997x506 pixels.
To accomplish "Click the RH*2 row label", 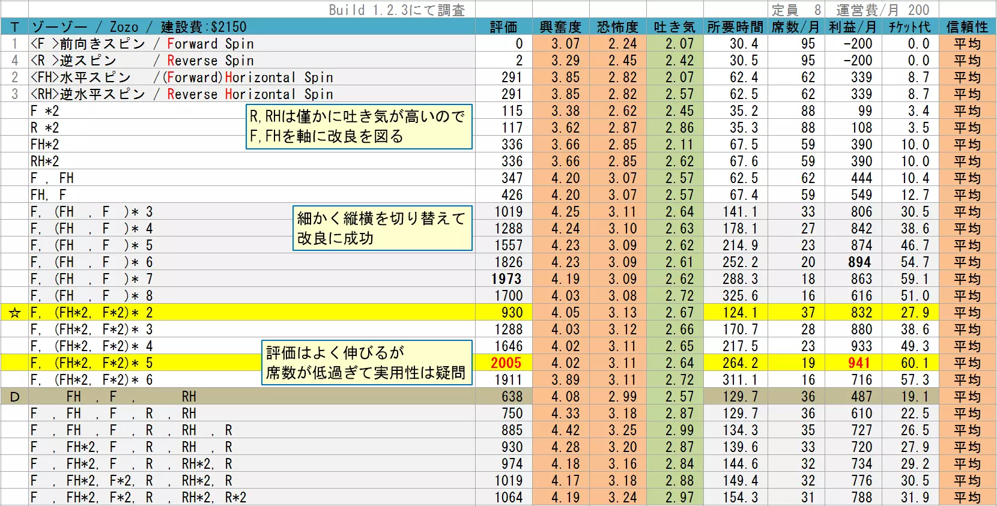I will pos(45,161).
